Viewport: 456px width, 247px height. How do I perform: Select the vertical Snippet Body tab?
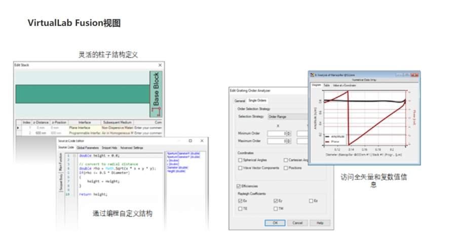coord(61,183)
